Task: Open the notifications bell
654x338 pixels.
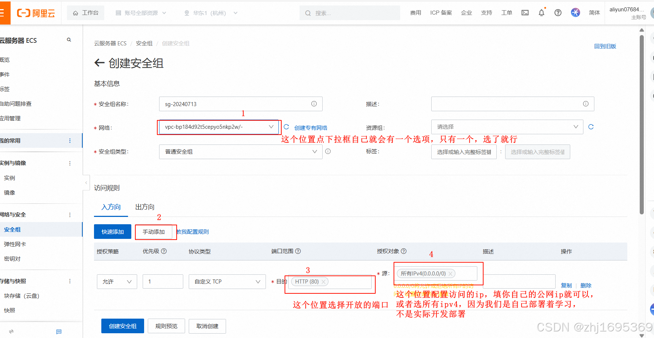Action: (x=541, y=13)
